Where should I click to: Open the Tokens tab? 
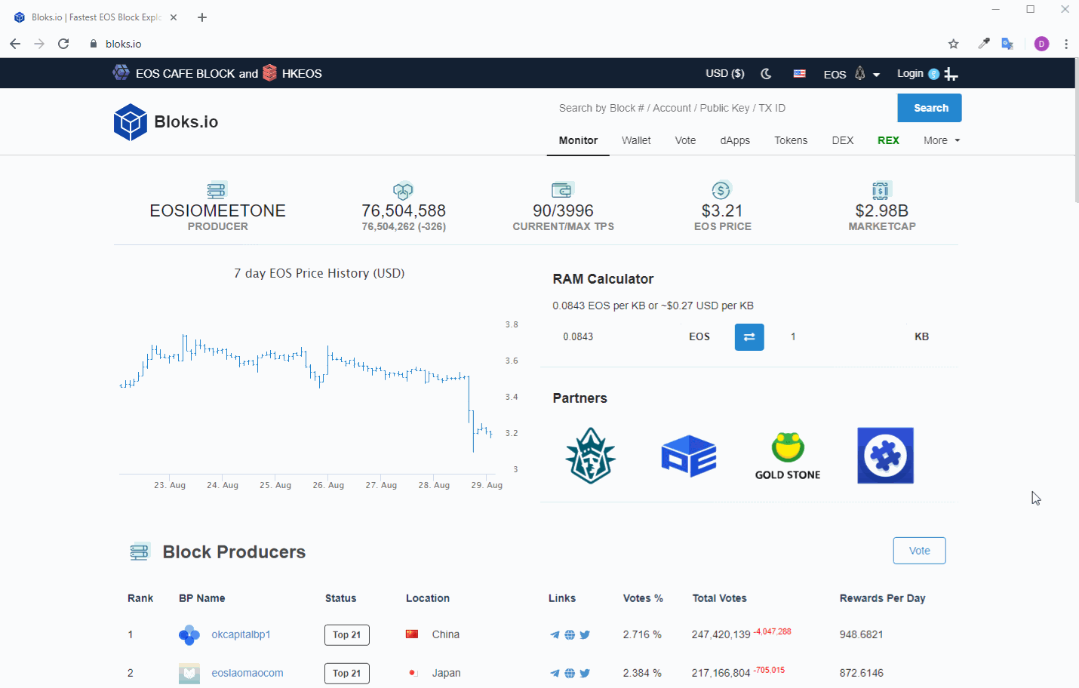(791, 140)
